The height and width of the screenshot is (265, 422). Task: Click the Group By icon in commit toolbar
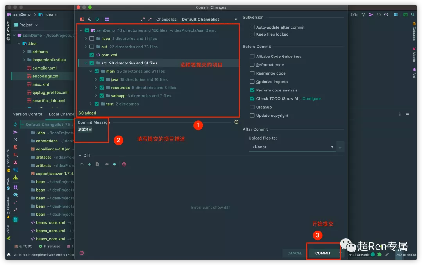107,20
